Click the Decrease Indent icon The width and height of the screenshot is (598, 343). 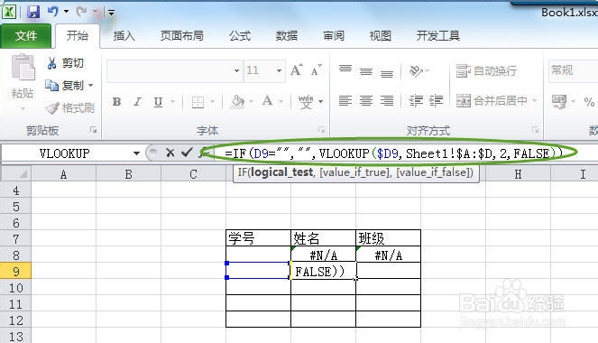416,101
